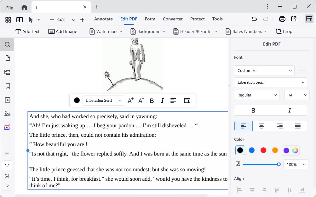Open the Bookmarks outline panel
316x197 pixels.
7,86
